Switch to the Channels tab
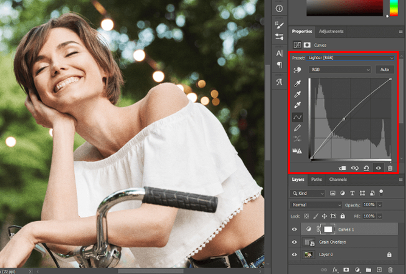The width and height of the screenshot is (406, 274). point(338,180)
